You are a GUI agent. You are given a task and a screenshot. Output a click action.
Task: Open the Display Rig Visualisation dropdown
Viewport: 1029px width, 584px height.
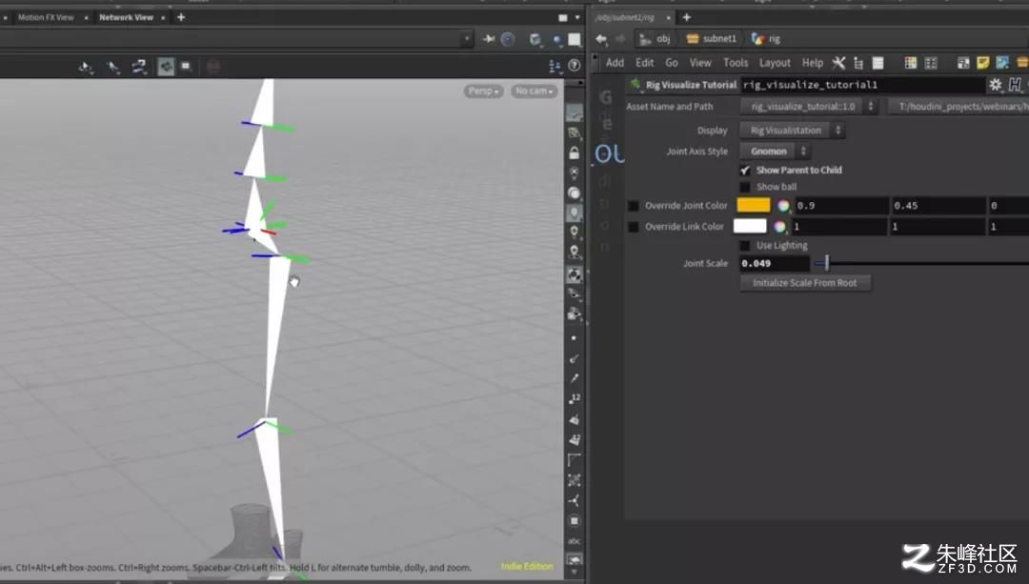[792, 131]
